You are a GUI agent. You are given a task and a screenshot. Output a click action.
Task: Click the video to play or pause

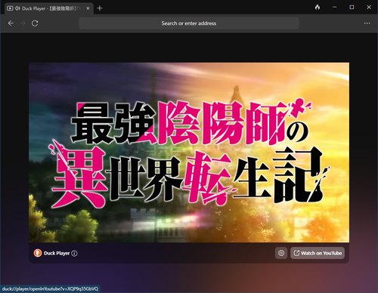[x=189, y=153]
